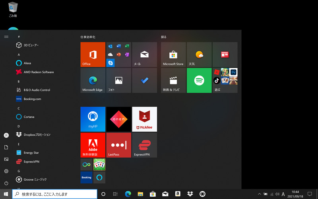This screenshot has width=318, height=199.
Task: Open the Microsoft Store tile
Action: (x=173, y=55)
